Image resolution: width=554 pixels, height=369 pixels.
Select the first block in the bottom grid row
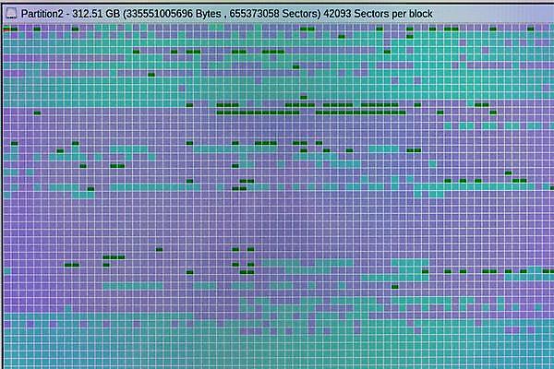(x=6, y=362)
